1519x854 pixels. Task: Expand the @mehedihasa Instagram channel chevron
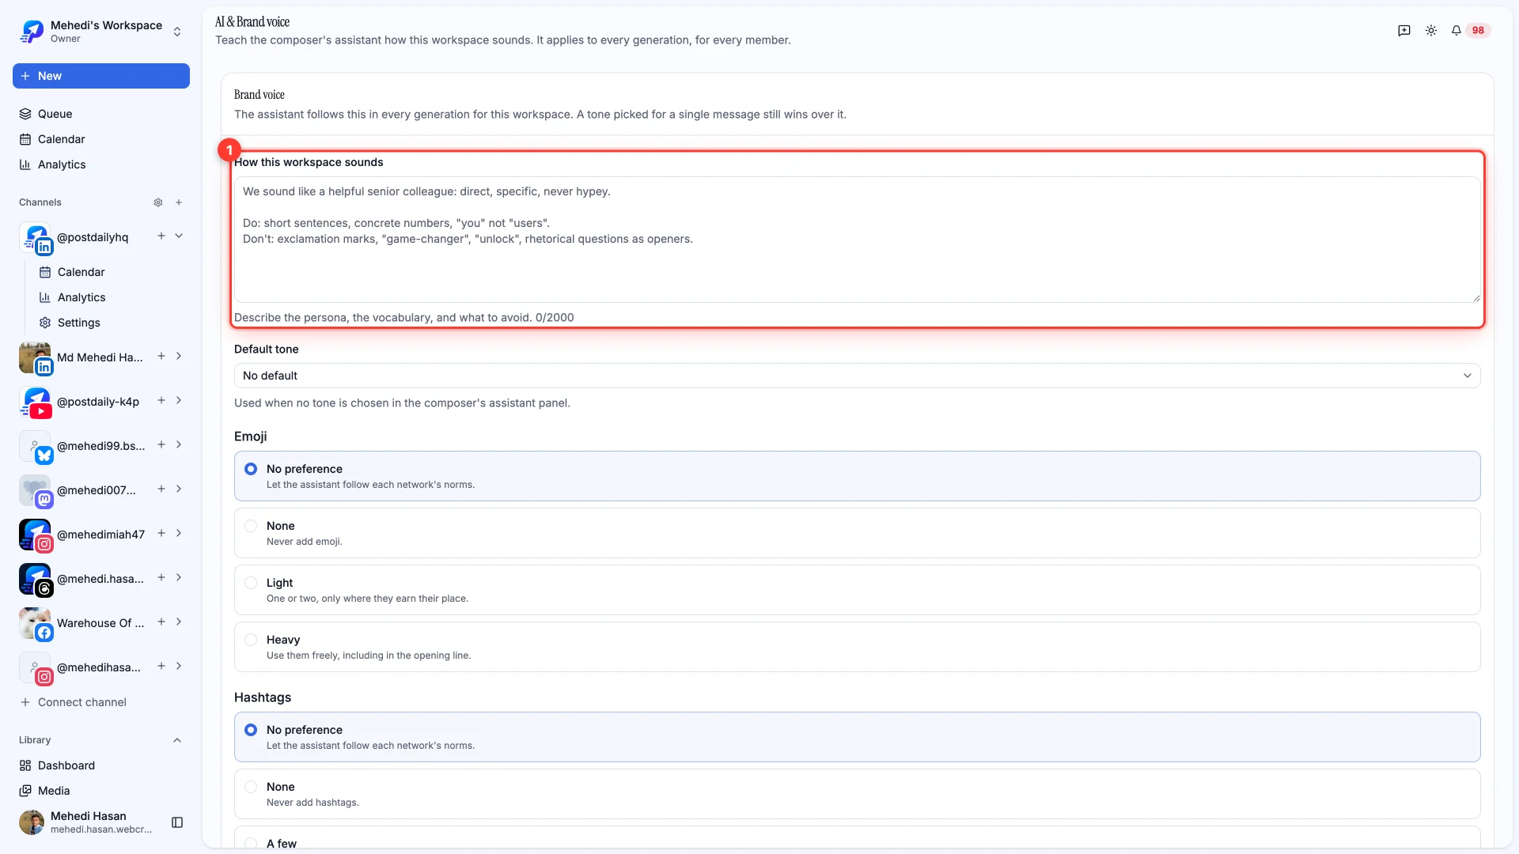(179, 666)
